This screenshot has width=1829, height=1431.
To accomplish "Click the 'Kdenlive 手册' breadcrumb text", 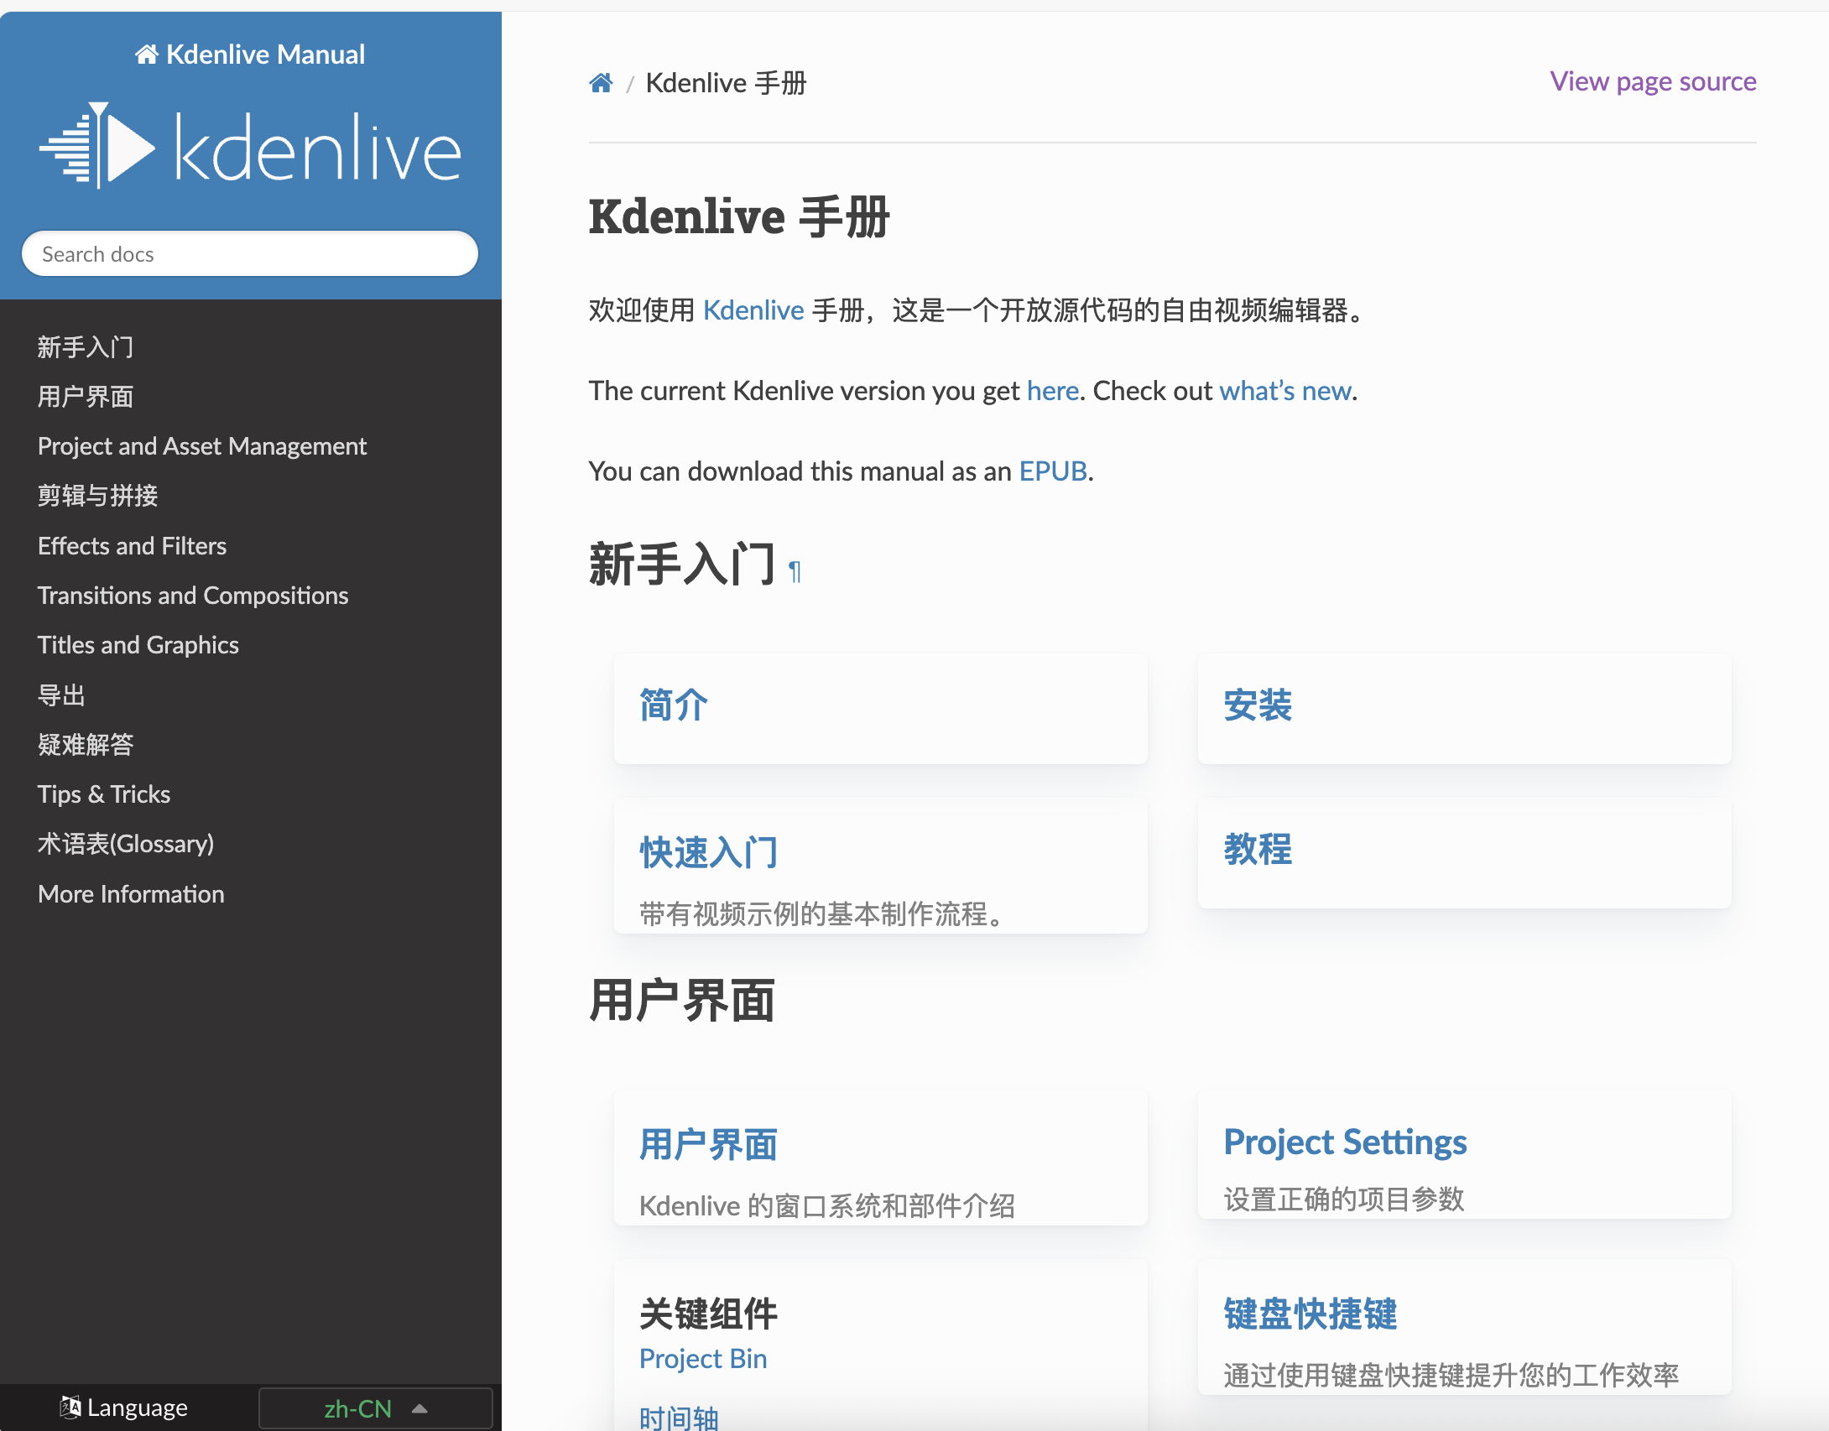I will (x=726, y=83).
